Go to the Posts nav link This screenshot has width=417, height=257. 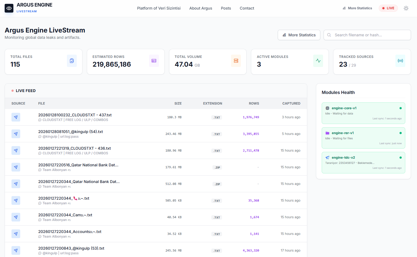pos(226,8)
